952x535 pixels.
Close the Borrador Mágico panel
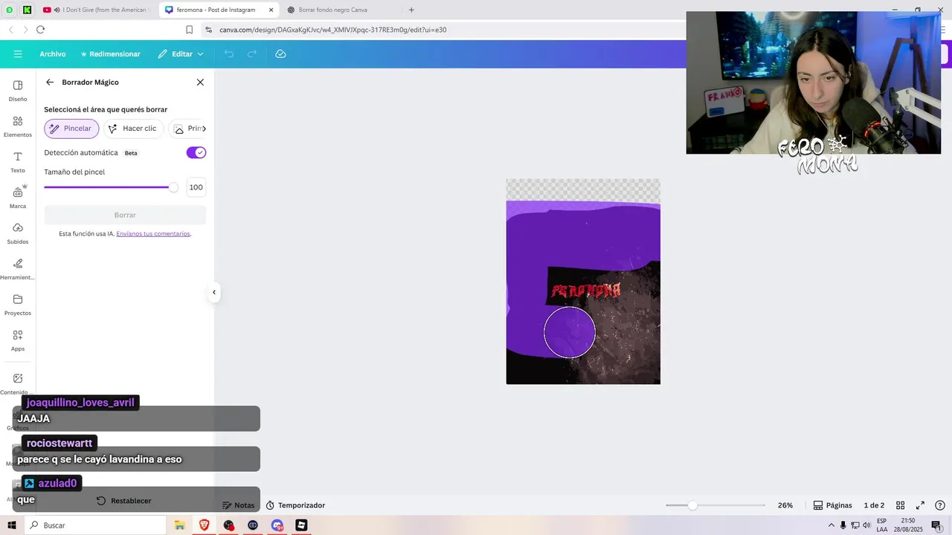pyautogui.click(x=200, y=82)
